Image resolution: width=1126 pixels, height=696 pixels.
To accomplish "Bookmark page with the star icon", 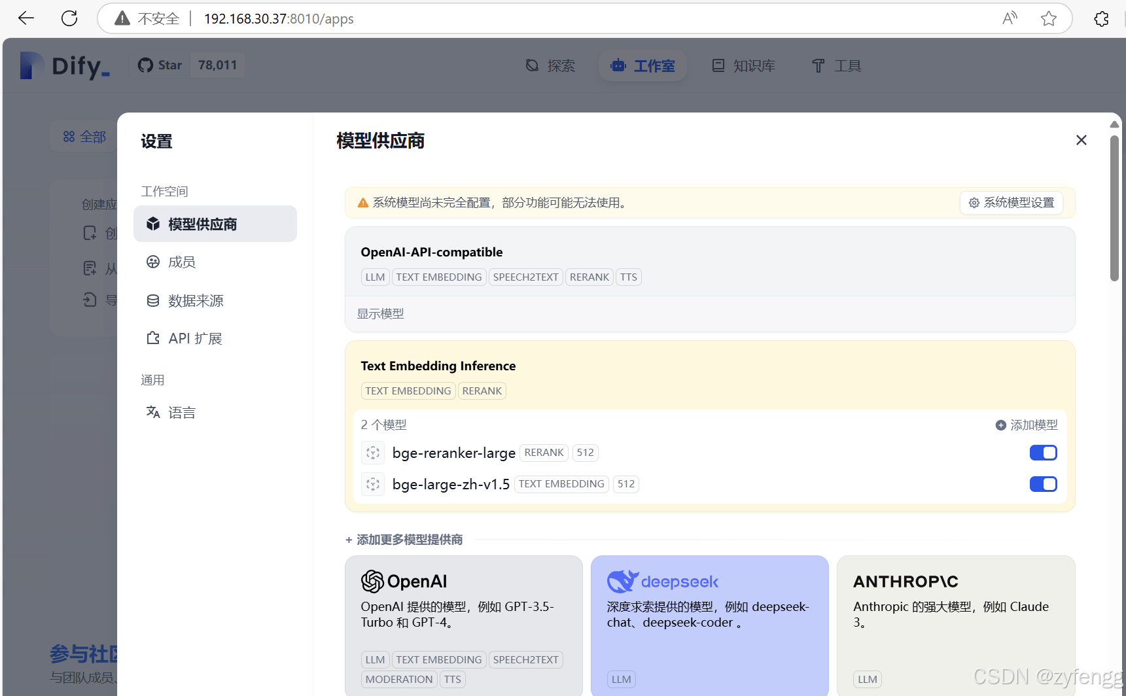I will point(1049,18).
